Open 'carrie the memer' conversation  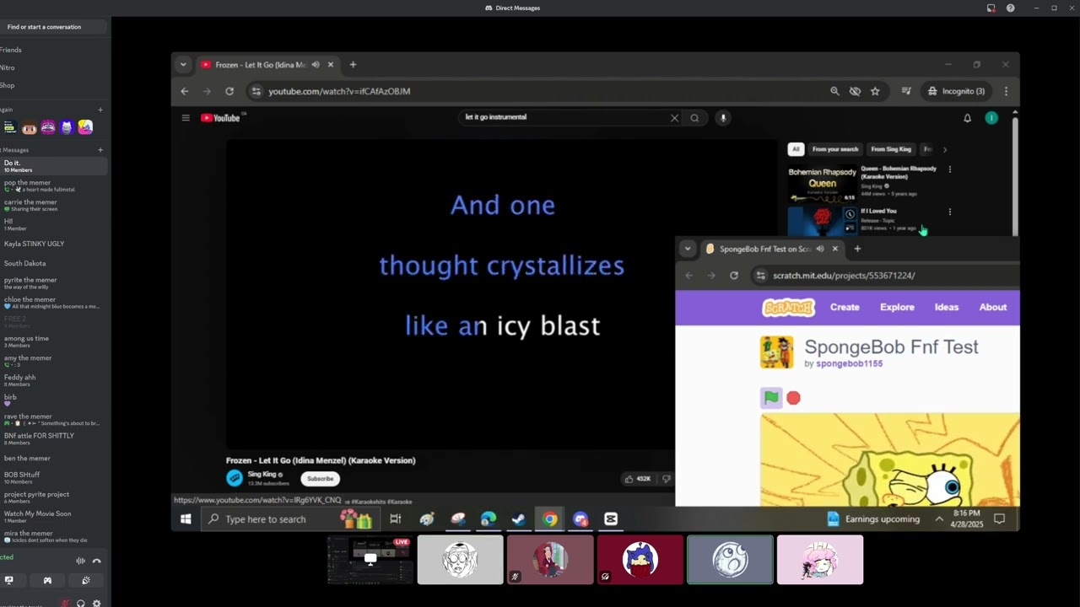(52, 205)
